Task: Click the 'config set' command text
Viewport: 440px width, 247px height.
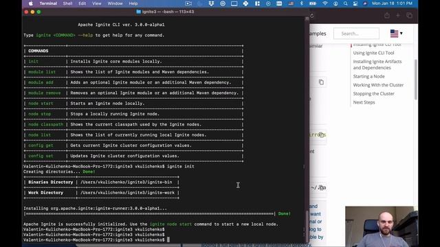Action: click(x=41, y=156)
